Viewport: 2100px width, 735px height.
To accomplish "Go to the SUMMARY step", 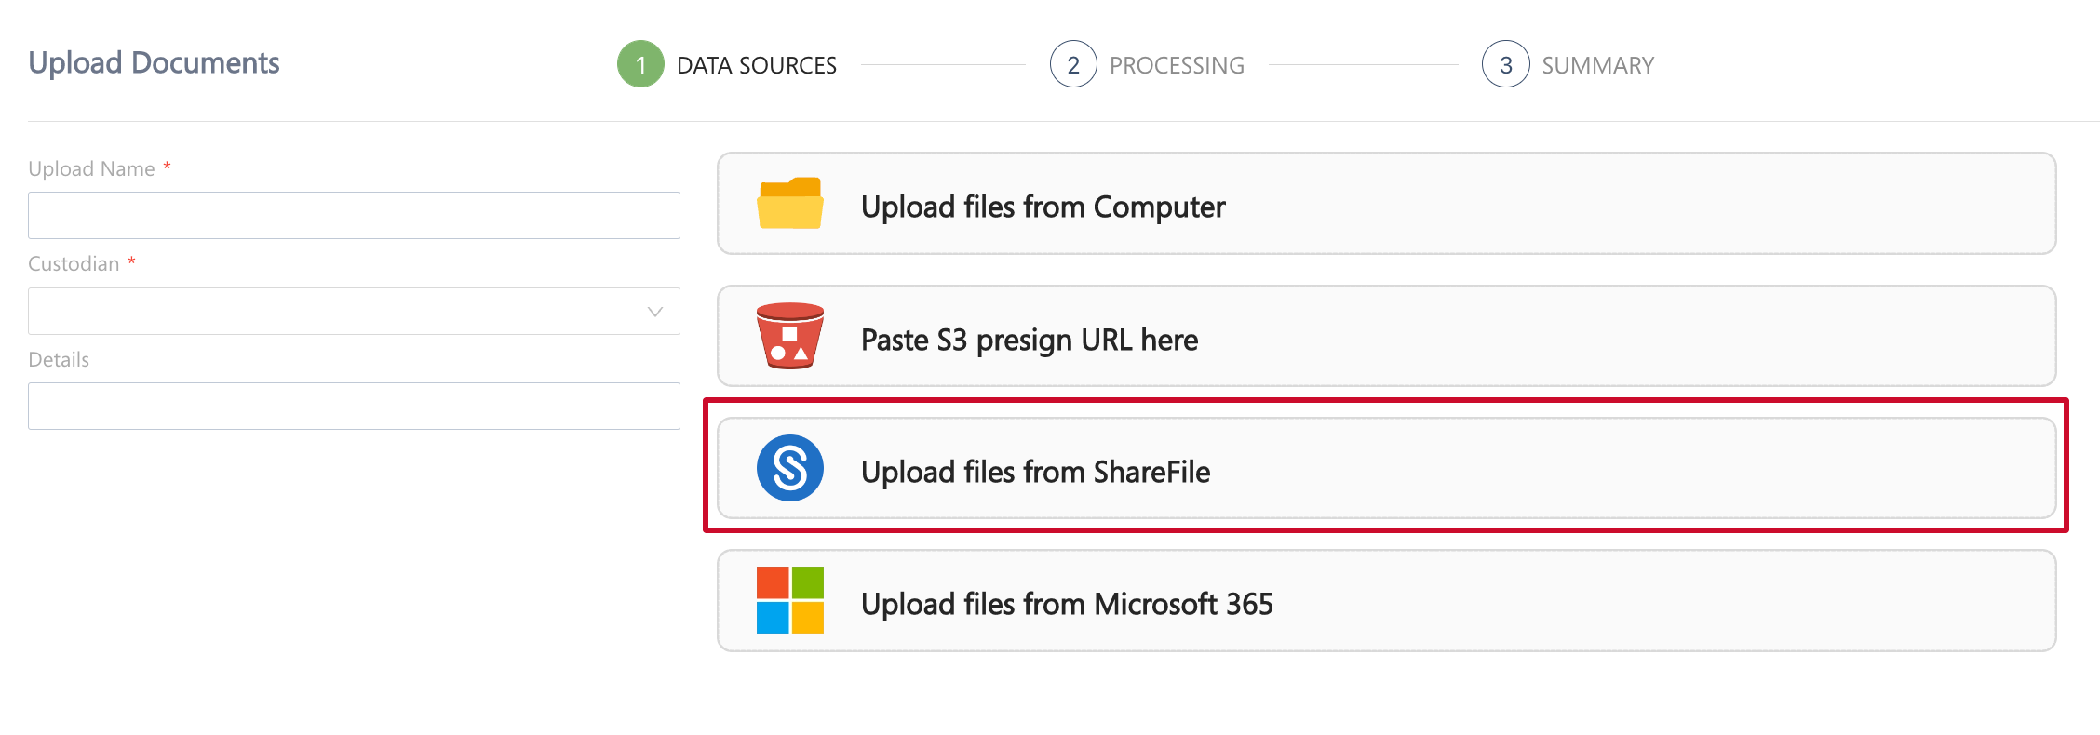I will 1597,65.
